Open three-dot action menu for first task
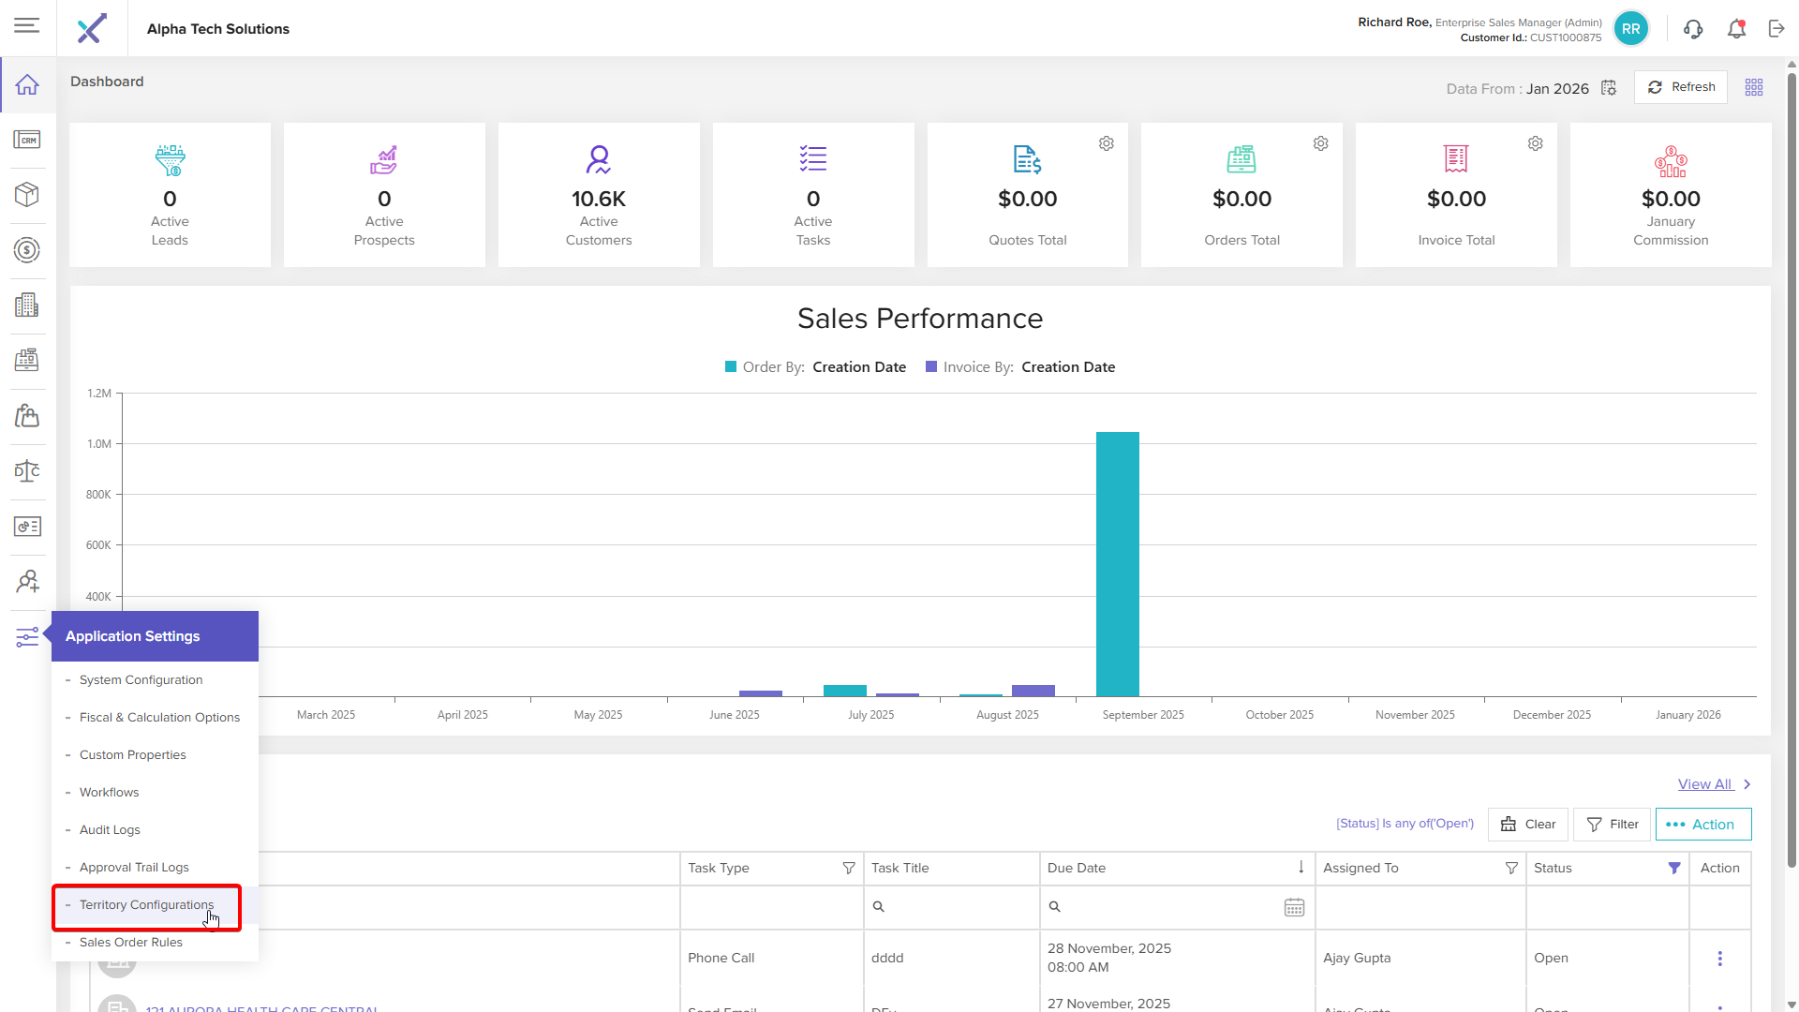Screen dimensions: 1799x1012 [1719, 959]
